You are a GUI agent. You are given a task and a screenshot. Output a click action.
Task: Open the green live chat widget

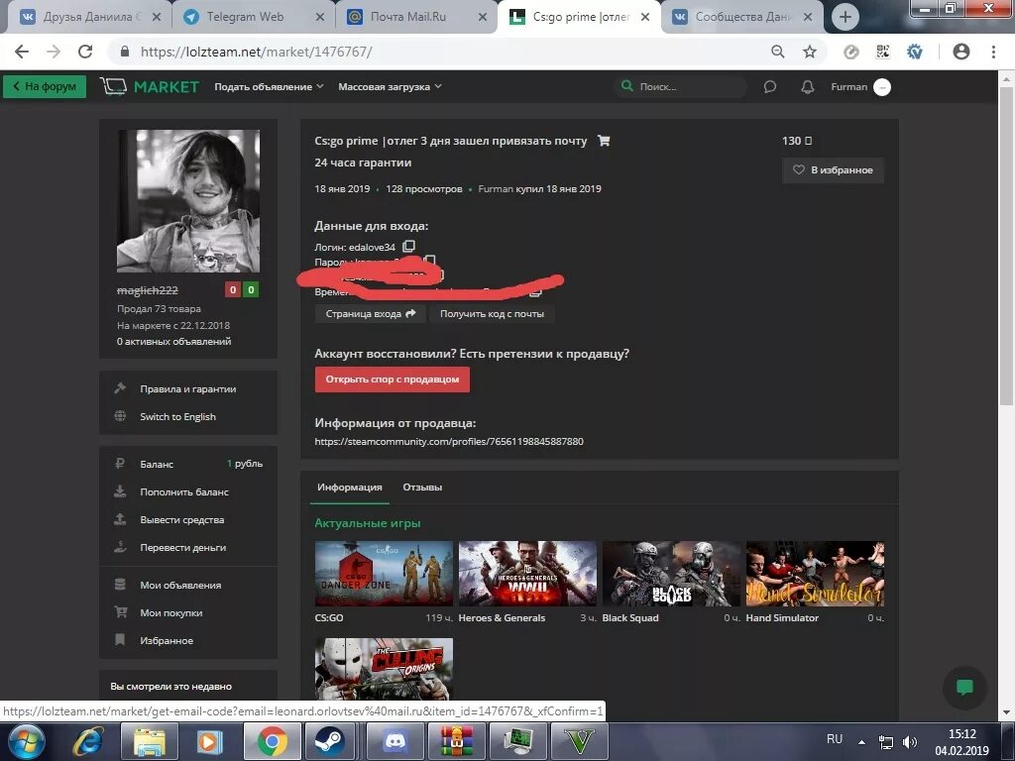pyautogui.click(x=964, y=688)
